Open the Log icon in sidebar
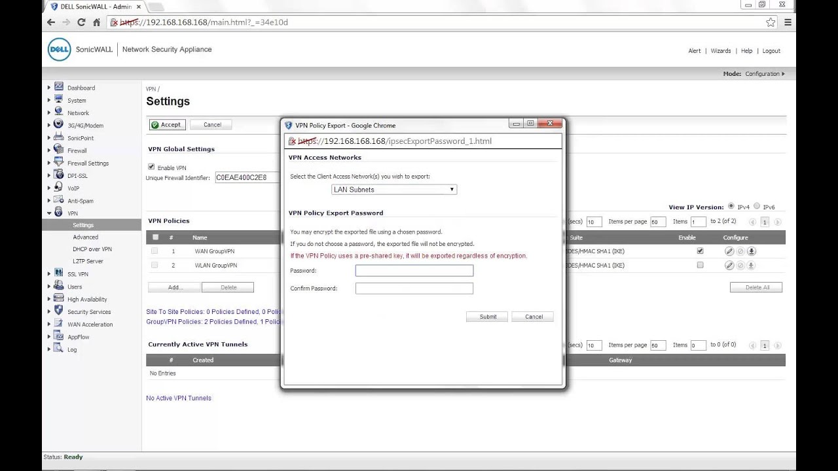 [x=59, y=349]
